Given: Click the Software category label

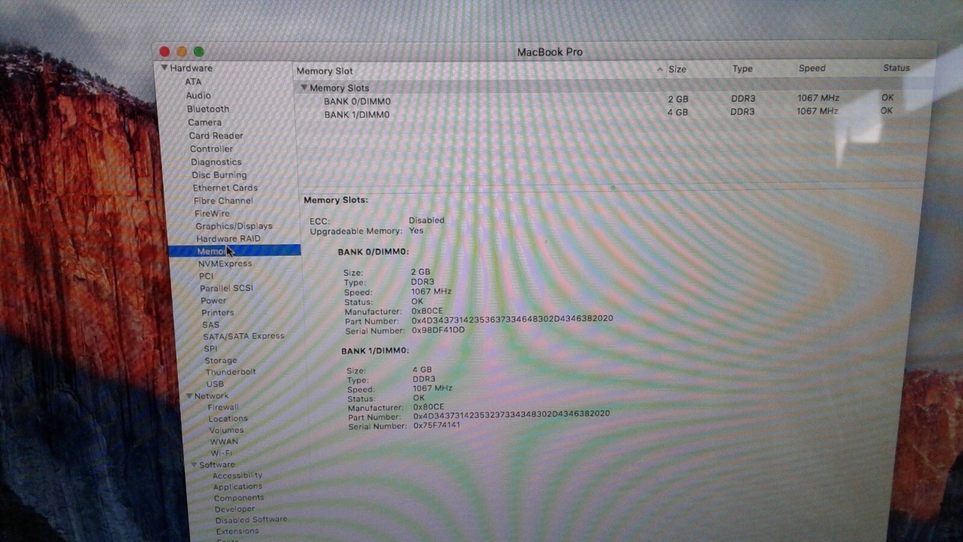Looking at the screenshot, I should [217, 465].
